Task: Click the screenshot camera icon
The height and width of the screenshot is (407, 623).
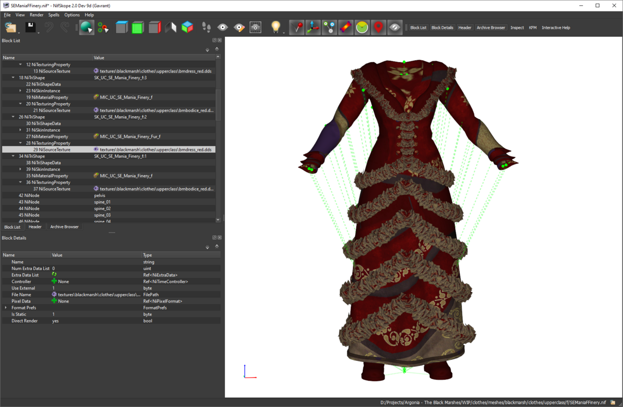Action: [x=255, y=27]
